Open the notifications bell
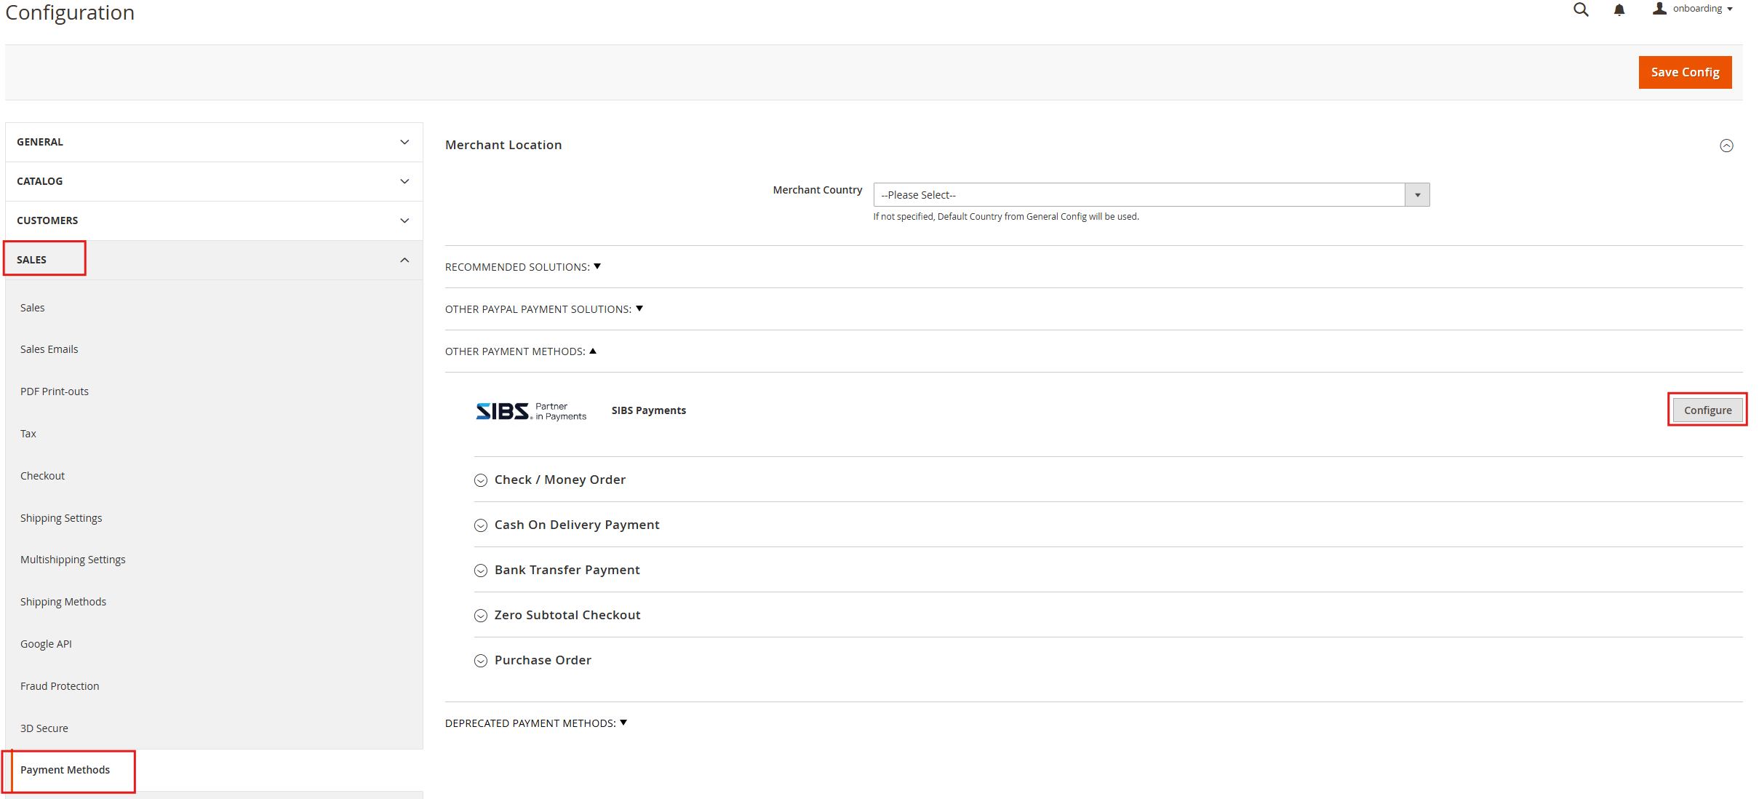 pos(1619,10)
